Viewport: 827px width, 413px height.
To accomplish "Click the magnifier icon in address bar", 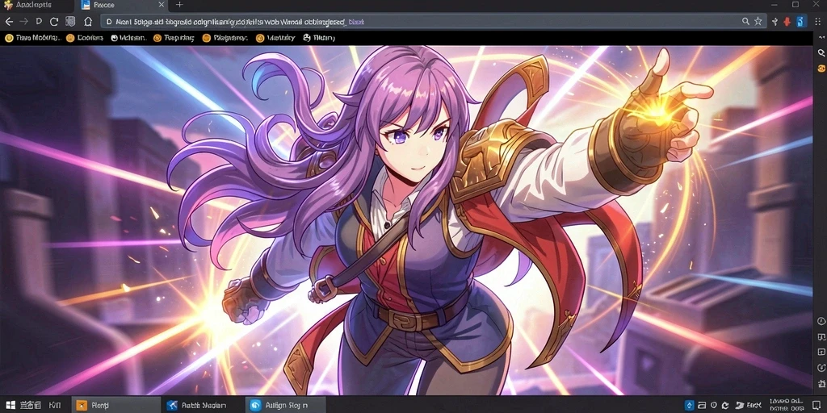I will point(745,22).
